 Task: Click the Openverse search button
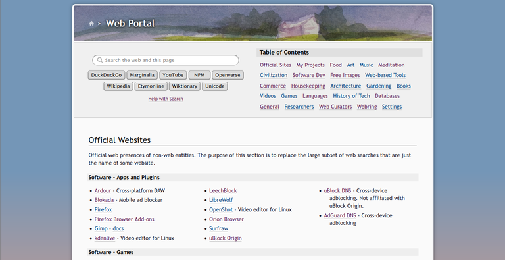click(x=228, y=75)
